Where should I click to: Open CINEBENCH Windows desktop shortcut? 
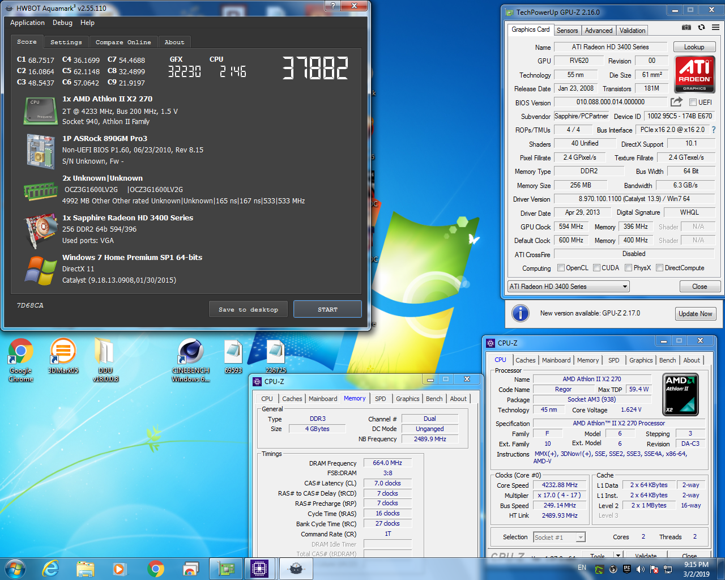191,360
